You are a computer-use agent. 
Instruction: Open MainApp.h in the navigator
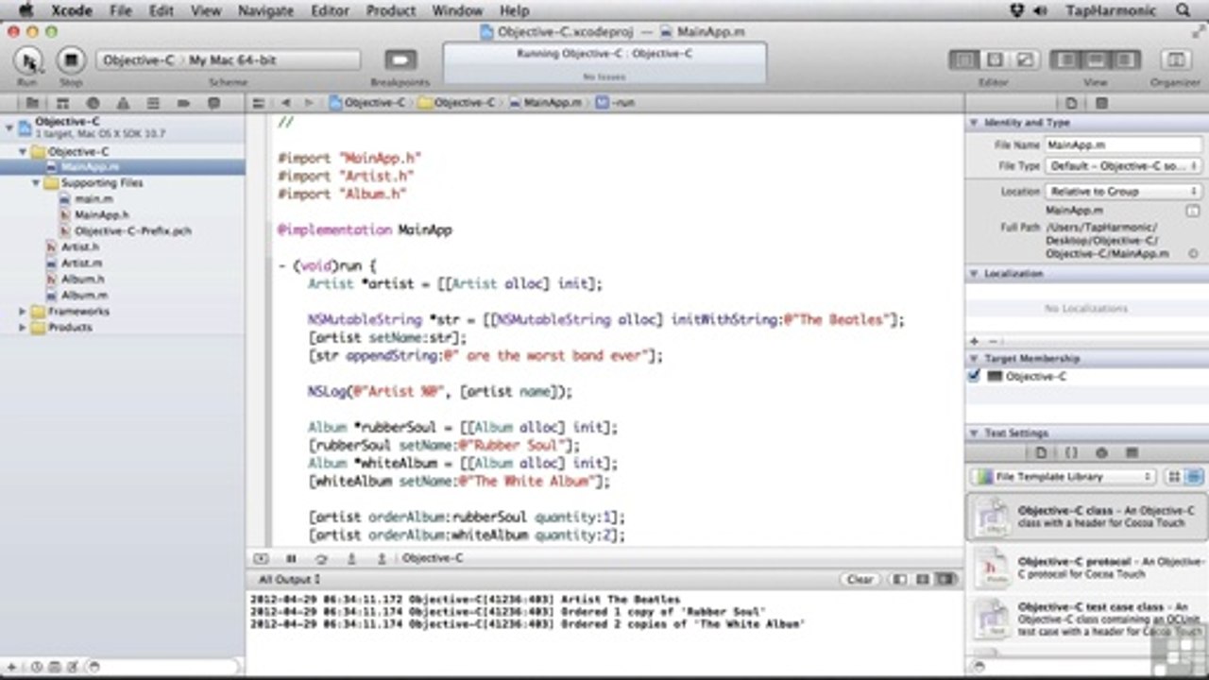(100, 215)
